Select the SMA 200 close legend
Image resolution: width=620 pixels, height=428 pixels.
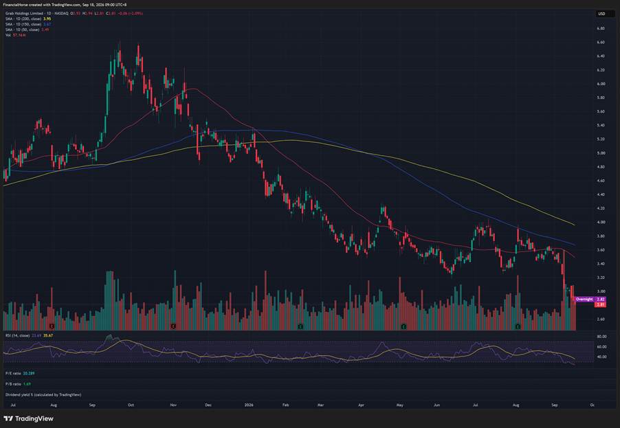coord(28,19)
